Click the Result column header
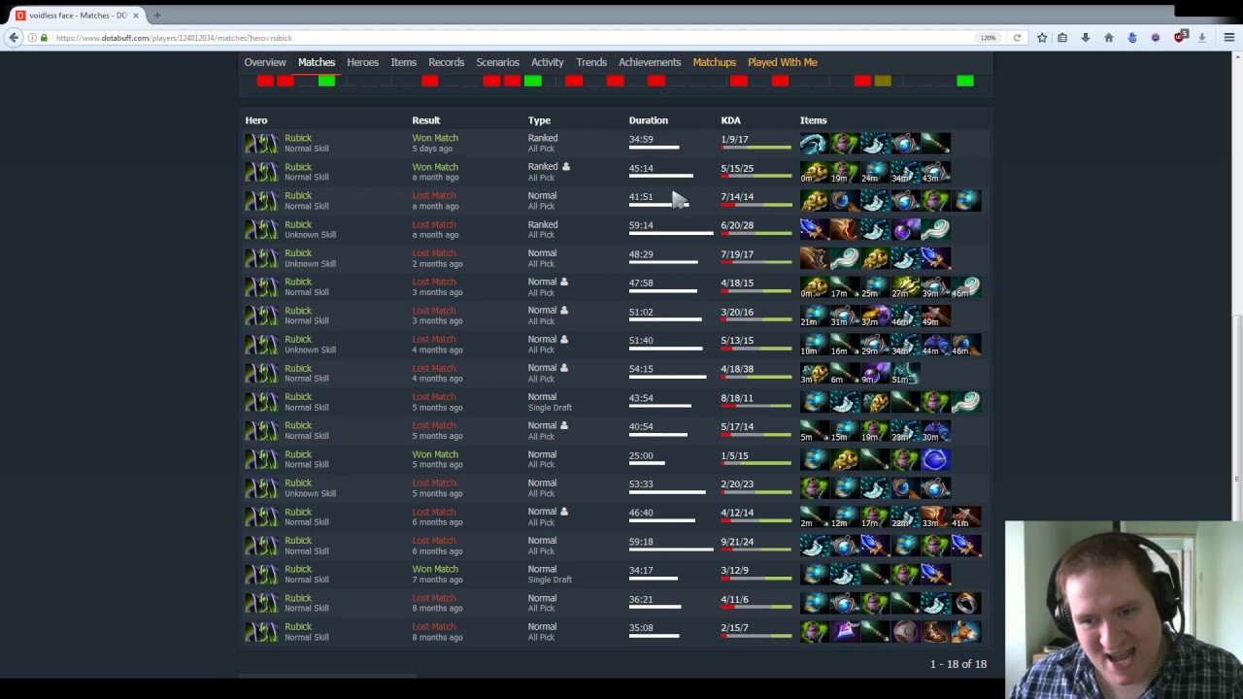This screenshot has height=699, width=1243. pyautogui.click(x=426, y=120)
